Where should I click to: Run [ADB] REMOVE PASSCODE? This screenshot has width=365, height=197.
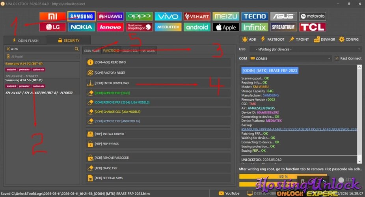pyautogui.click(x=158, y=158)
